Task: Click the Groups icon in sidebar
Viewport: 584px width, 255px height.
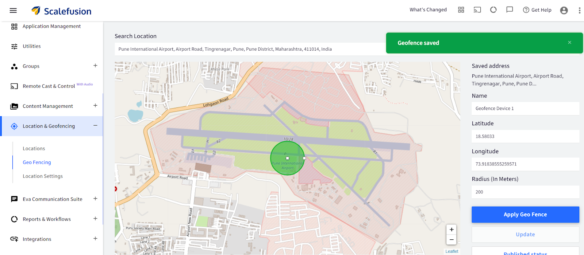Action: pos(14,66)
